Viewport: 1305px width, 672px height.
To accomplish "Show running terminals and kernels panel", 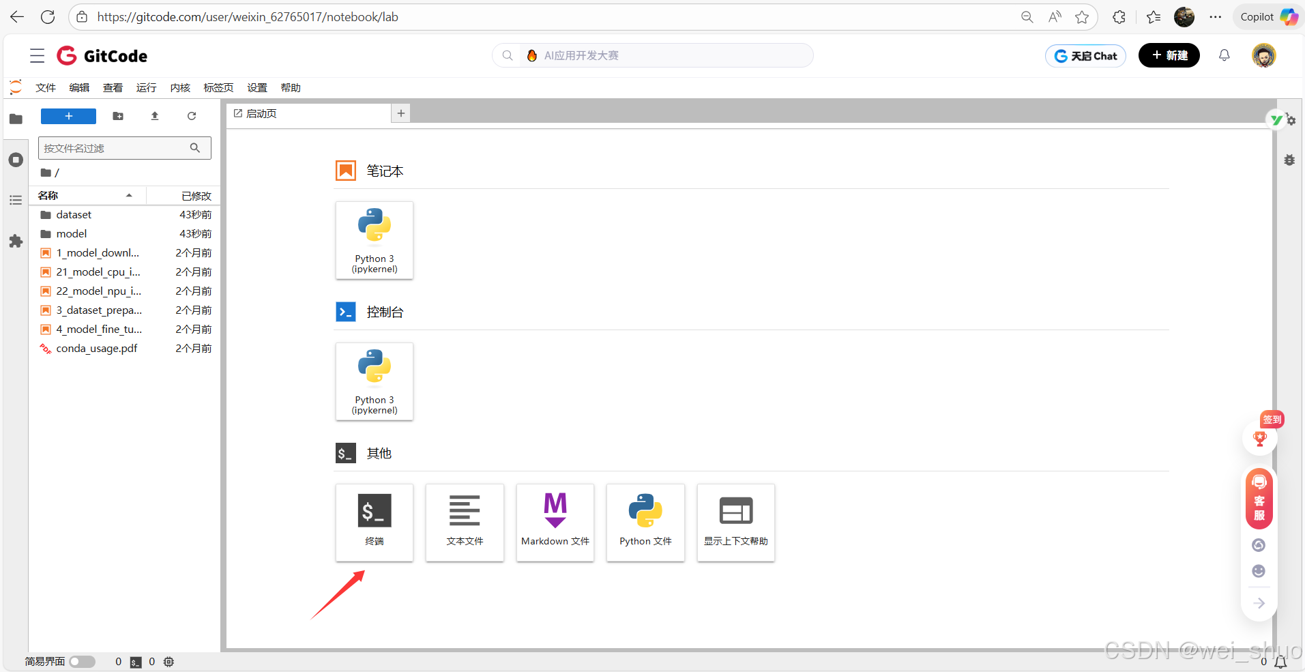I will (x=16, y=160).
